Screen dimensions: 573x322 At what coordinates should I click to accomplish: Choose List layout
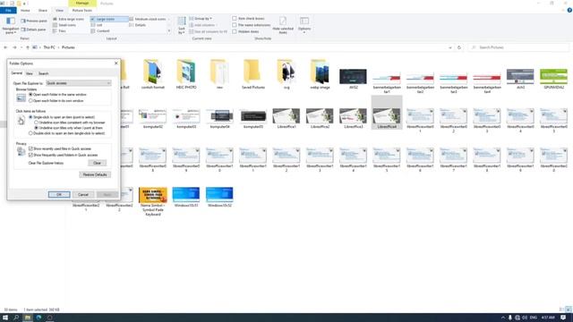[97, 25]
